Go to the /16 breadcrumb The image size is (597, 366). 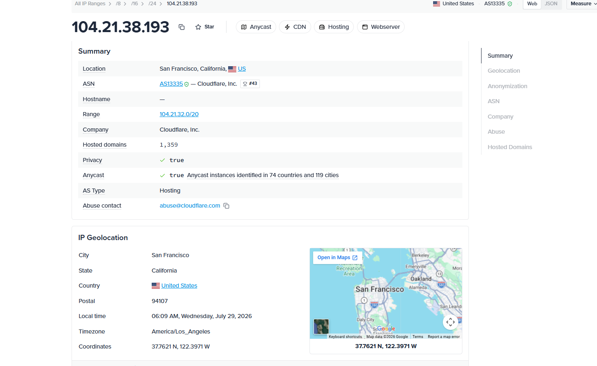point(135,4)
